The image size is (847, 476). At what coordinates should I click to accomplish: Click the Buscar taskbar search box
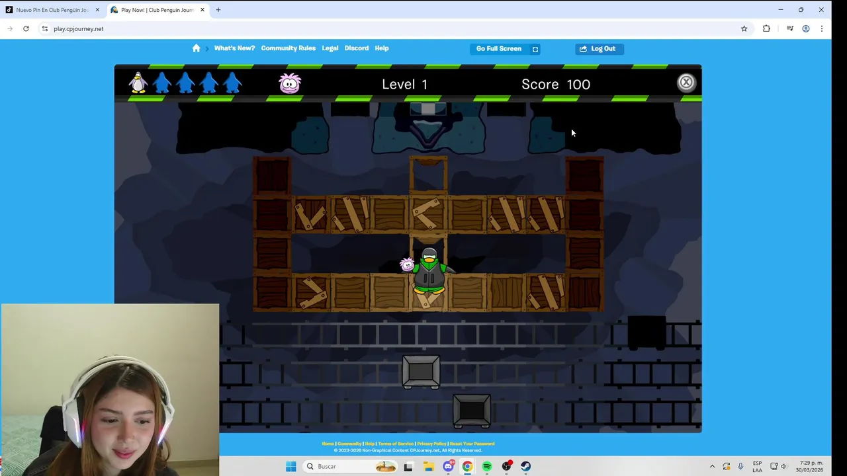tap(351, 467)
